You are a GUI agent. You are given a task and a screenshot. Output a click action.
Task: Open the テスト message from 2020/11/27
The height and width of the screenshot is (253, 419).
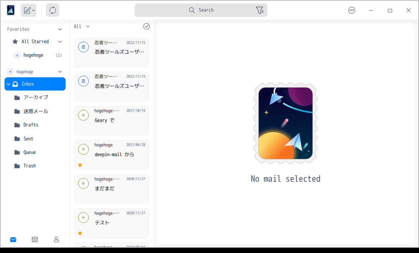tap(112, 223)
